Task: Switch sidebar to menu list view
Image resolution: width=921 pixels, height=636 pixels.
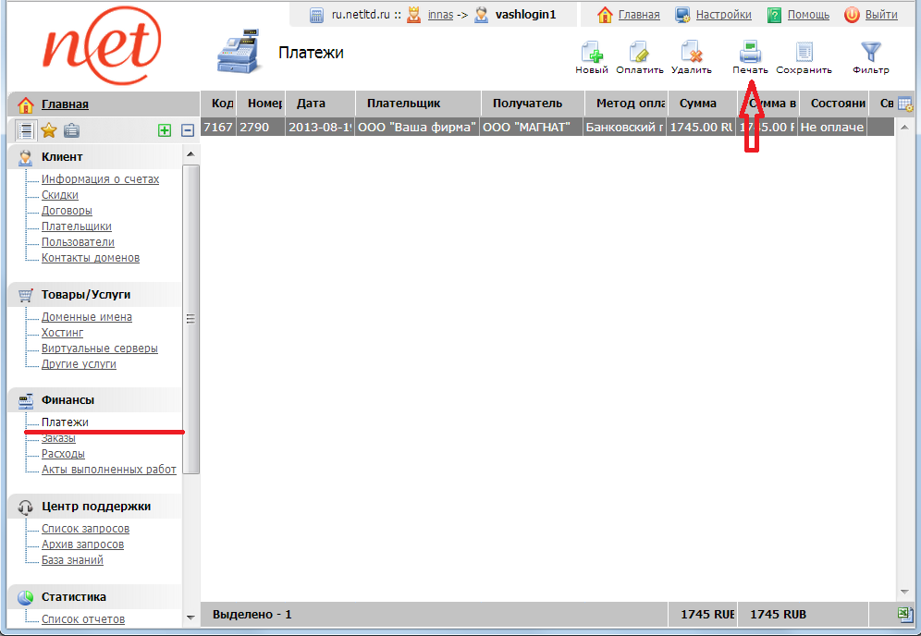Action: (26, 130)
